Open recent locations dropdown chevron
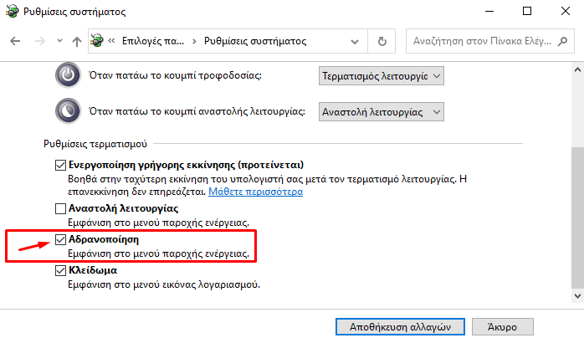The width and height of the screenshot is (584, 343). [59, 41]
